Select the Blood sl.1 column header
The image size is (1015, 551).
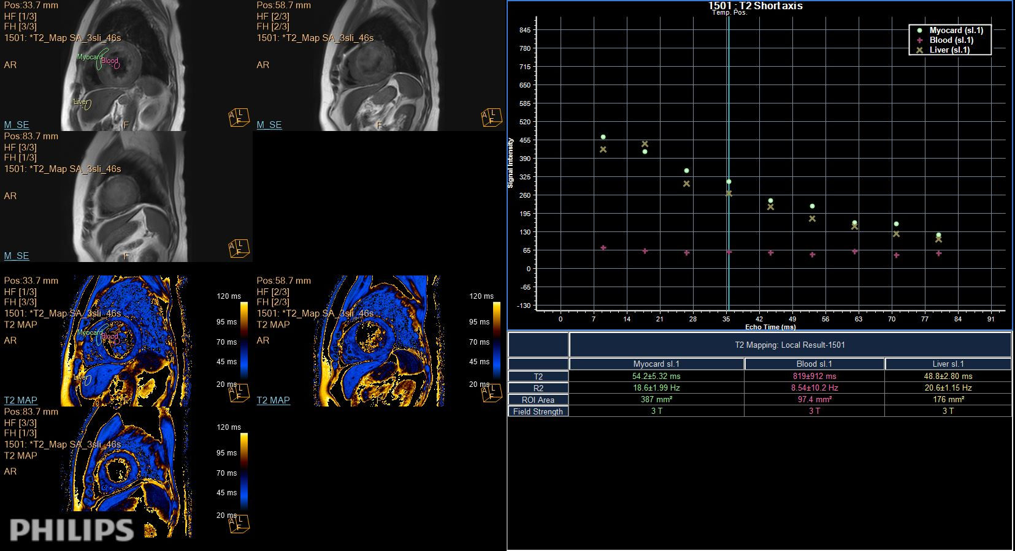(x=813, y=363)
